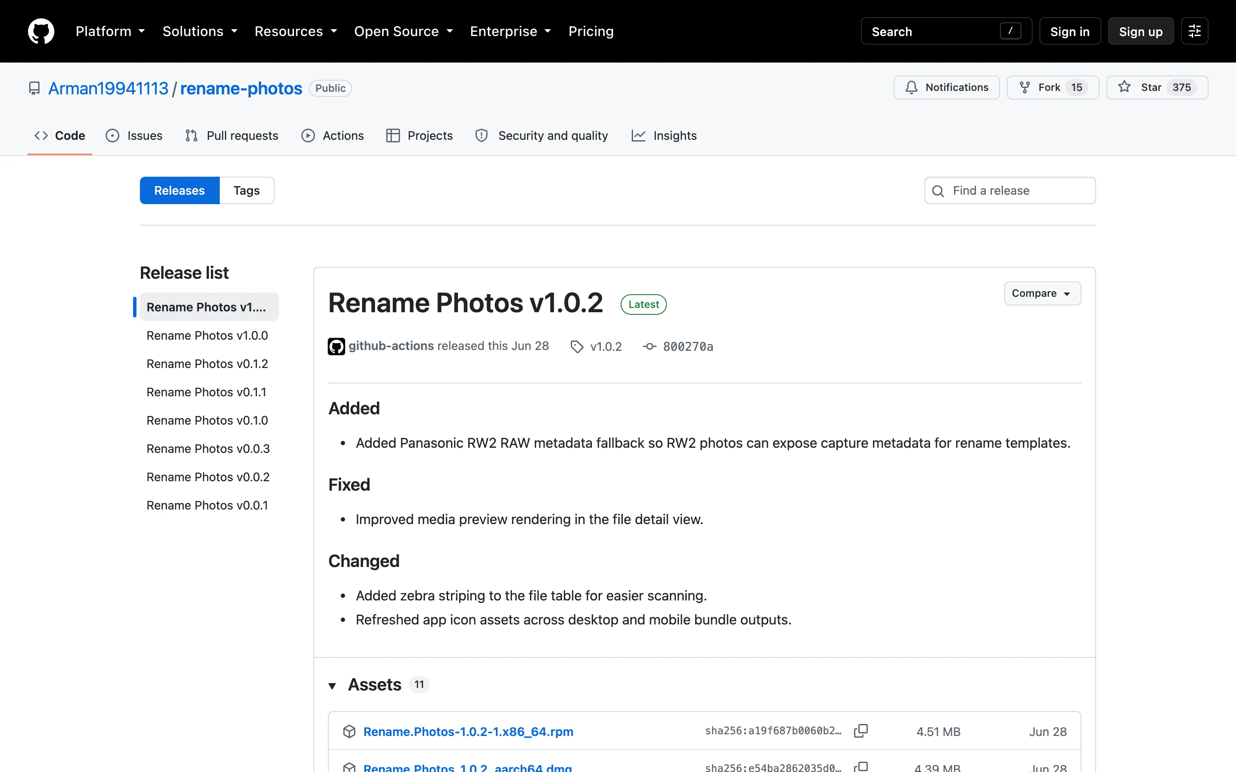This screenshot has height=772, width=1236.
Task: Expand the Open Source menu
Action: point(404,31)
